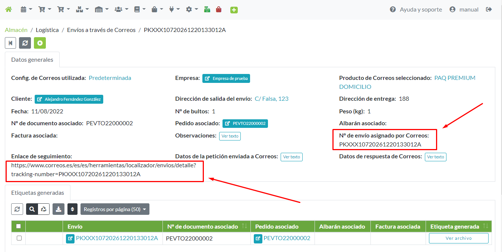Open the Almacén breadcrumb link
The width and height of the screenshot is (502, 252).
tap(16, 30)
